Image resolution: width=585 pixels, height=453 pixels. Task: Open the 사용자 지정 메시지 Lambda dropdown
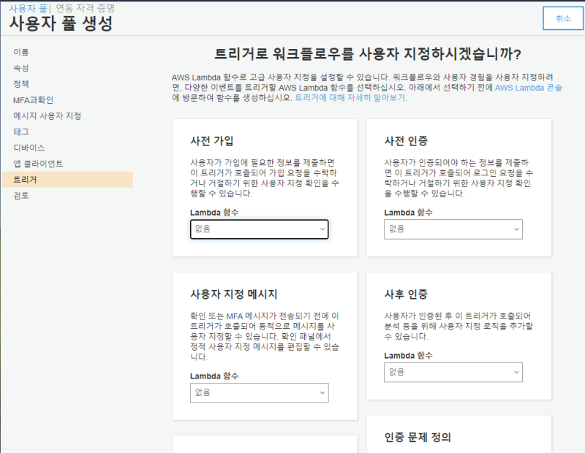point(259,392)
